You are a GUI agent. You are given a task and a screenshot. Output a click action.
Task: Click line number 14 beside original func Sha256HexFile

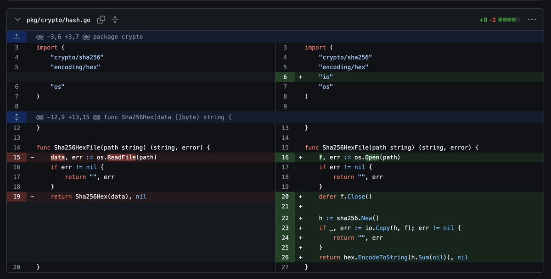17,148
